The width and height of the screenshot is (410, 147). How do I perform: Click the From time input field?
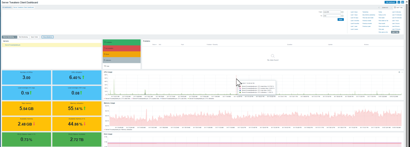(332, 12)
